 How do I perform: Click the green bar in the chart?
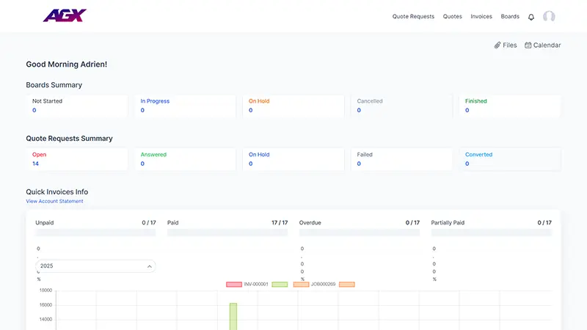[x=233, y=315]
